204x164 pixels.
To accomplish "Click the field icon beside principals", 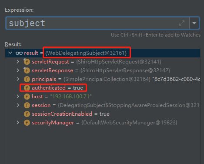I will (27, 79).
